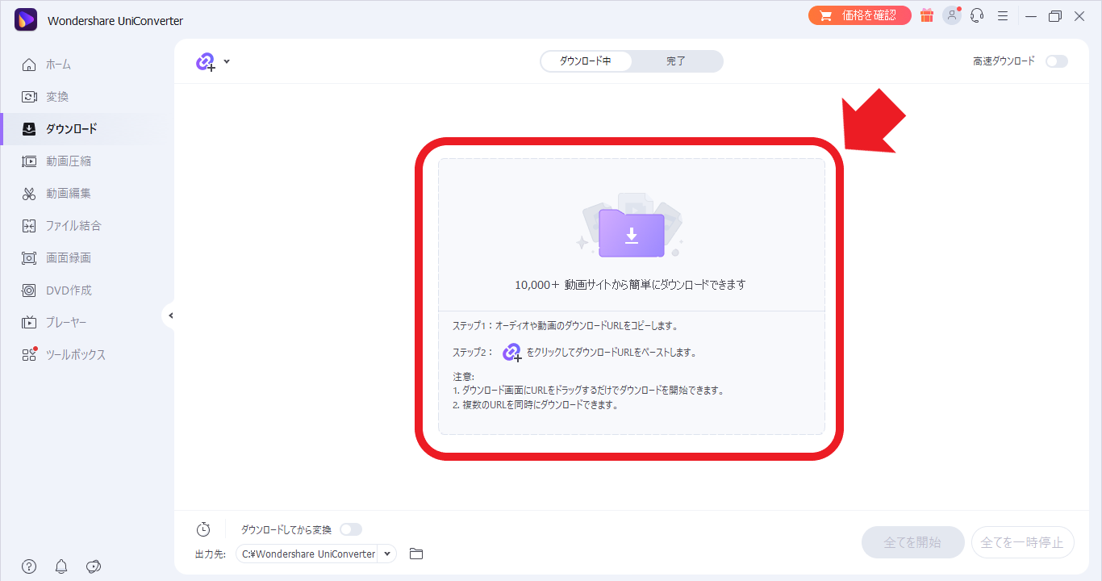Open the hamburger menu icon
Image resolution: width=1102 pixels, height=581 pixels.
(x=1003, y=15)
